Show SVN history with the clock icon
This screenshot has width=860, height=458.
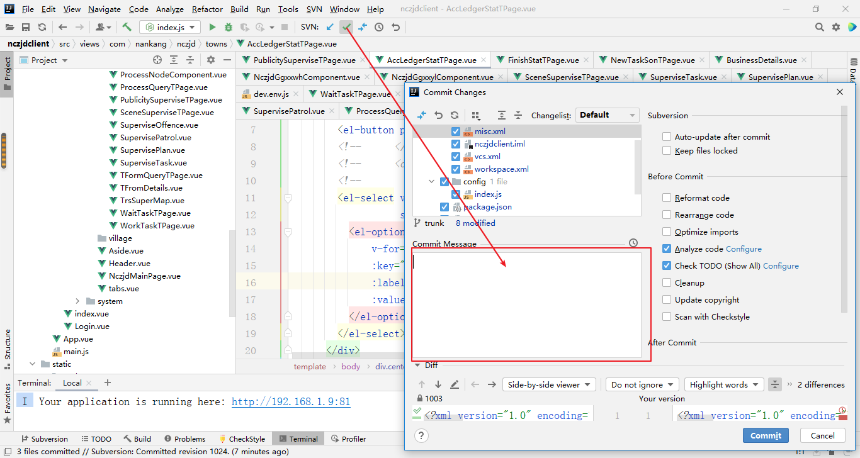pyautogui.click(x=379, y=27)
